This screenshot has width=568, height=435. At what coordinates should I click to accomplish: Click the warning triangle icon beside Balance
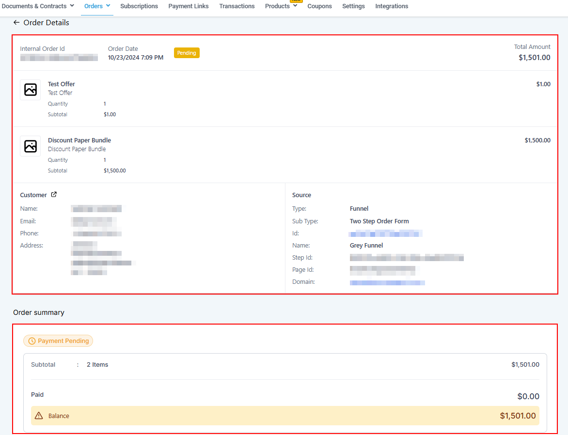click(39, 416)
